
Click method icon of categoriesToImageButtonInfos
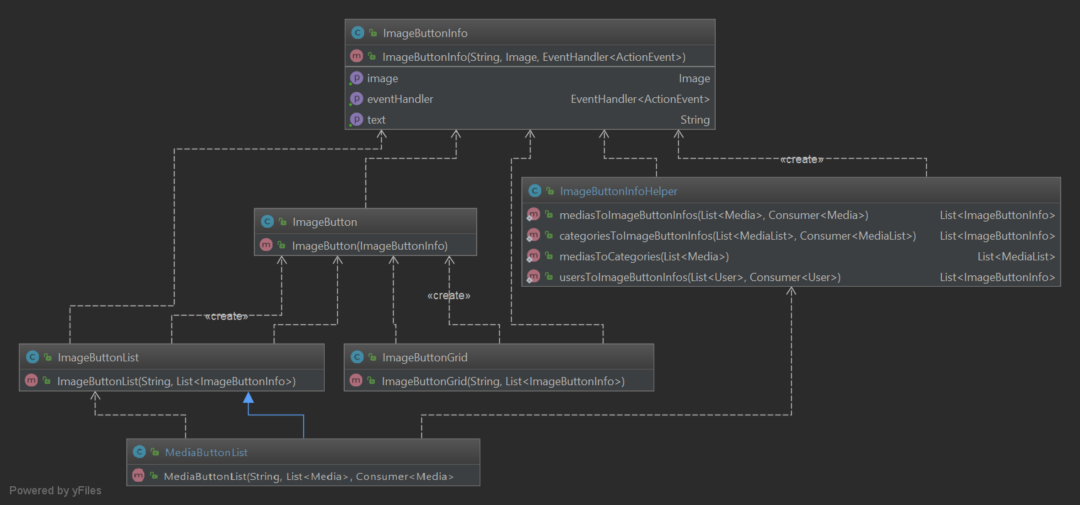533,235
